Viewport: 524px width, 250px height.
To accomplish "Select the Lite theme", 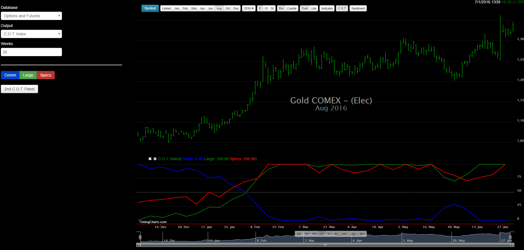I will tap(314, 8).
